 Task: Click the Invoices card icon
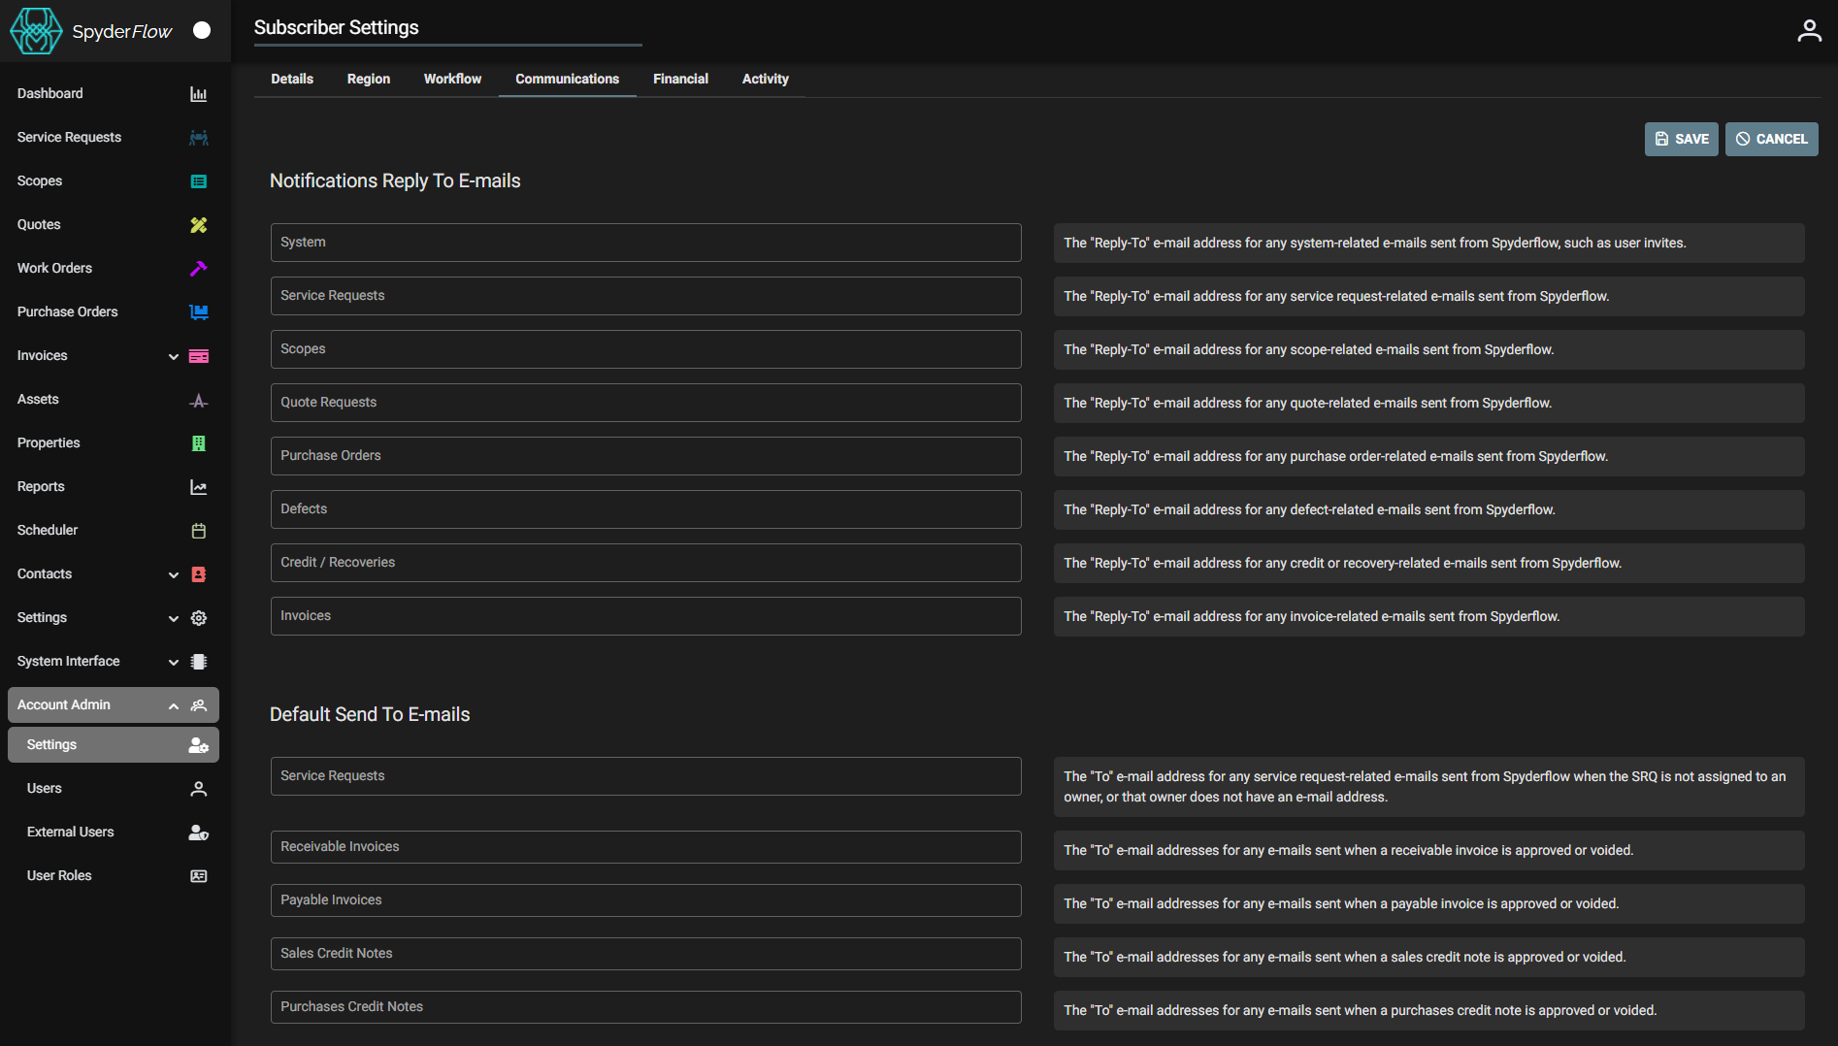pyautogui.click(x=198, y=355)
